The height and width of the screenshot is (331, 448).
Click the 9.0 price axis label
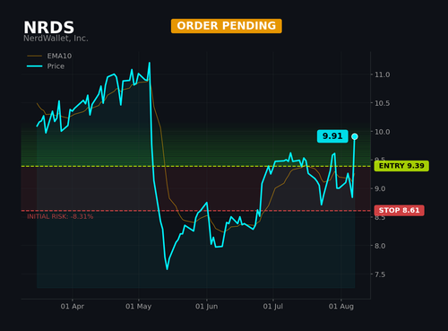click(380, 189)
